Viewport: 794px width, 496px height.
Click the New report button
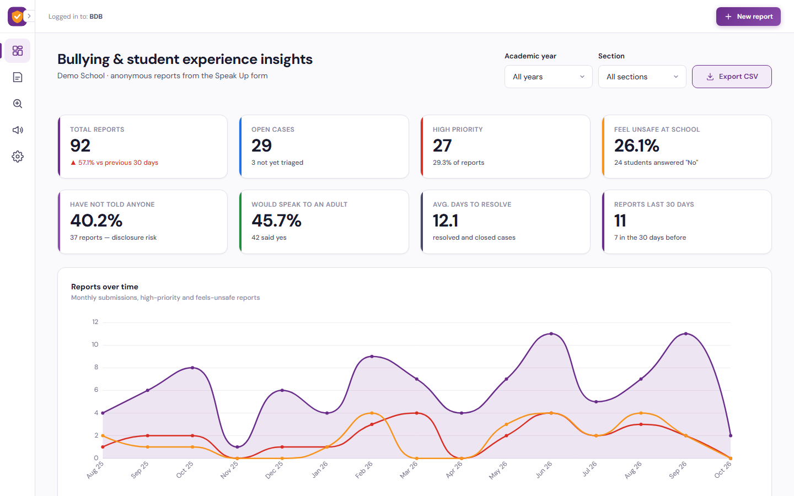(748, 17)
